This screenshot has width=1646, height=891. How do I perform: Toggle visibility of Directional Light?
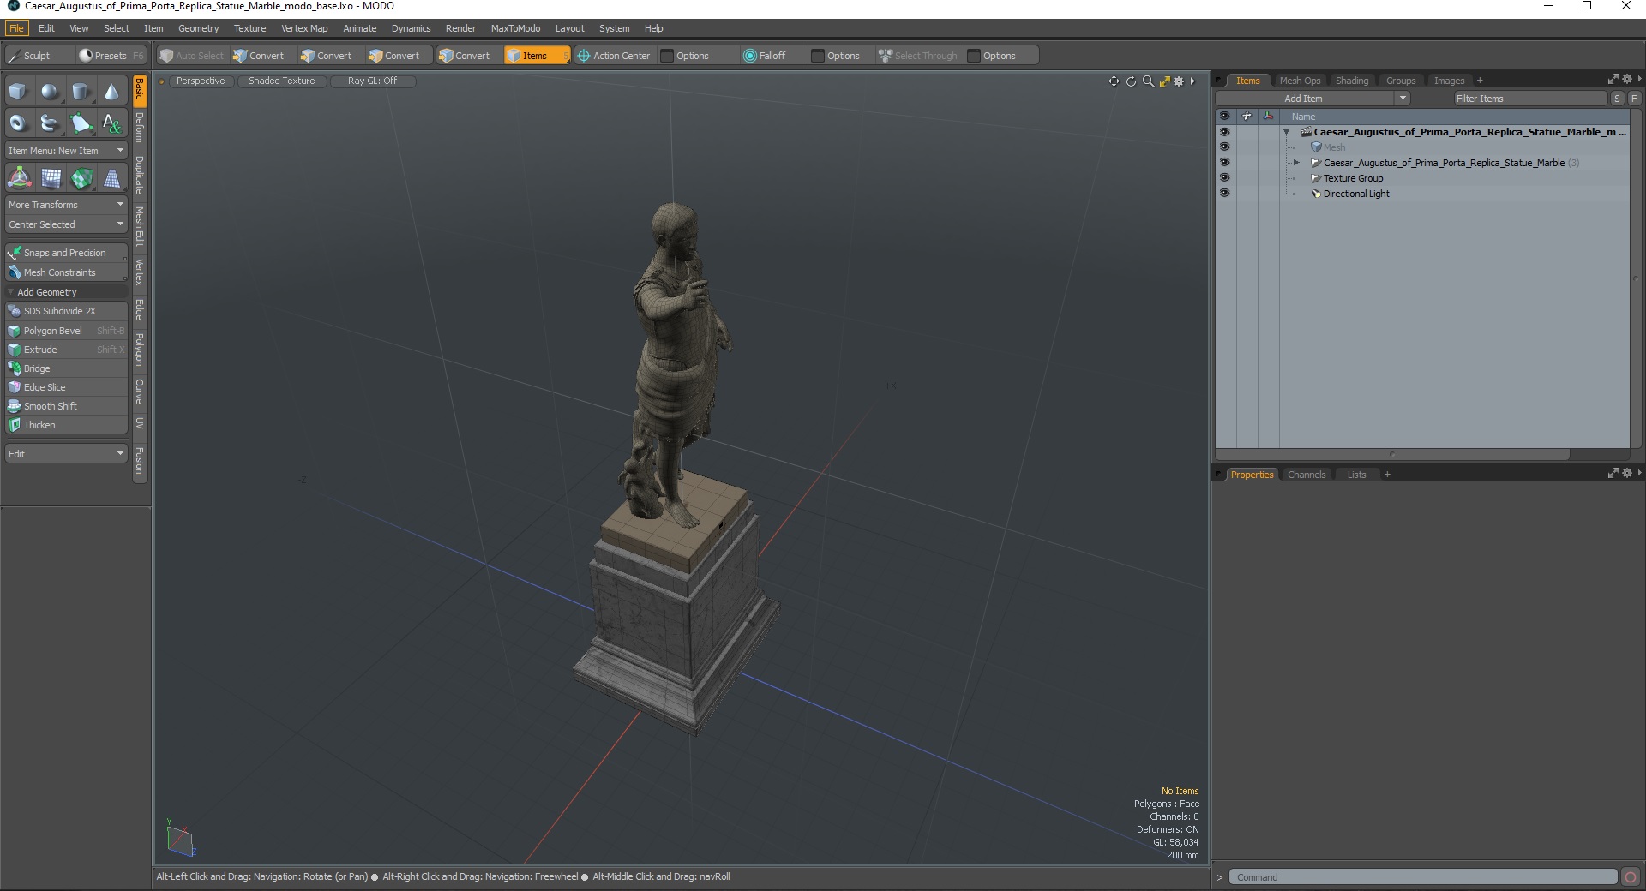click(x=1224, y=194)
